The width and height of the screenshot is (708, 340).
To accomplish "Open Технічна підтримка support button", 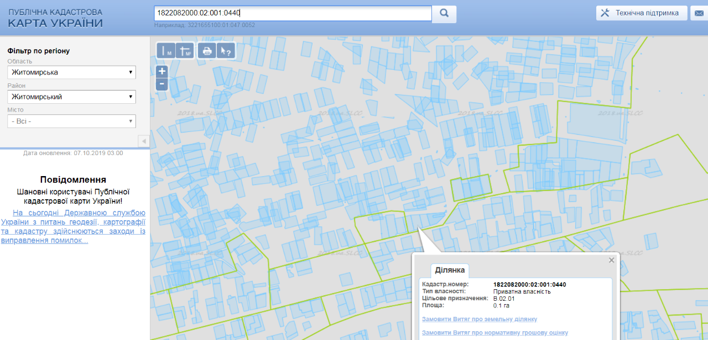I will tap(642, 13).
